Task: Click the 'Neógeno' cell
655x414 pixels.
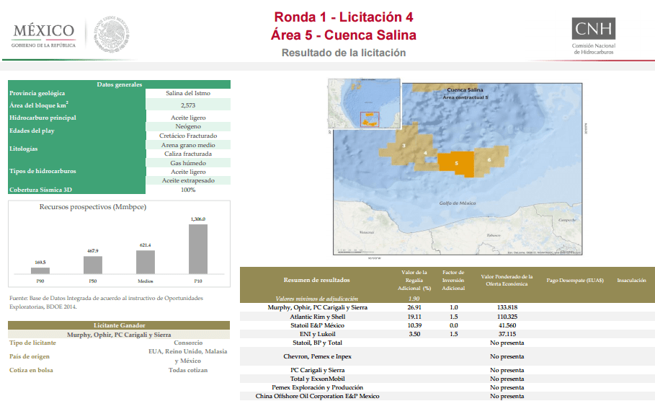Action: tap(188, 126)
